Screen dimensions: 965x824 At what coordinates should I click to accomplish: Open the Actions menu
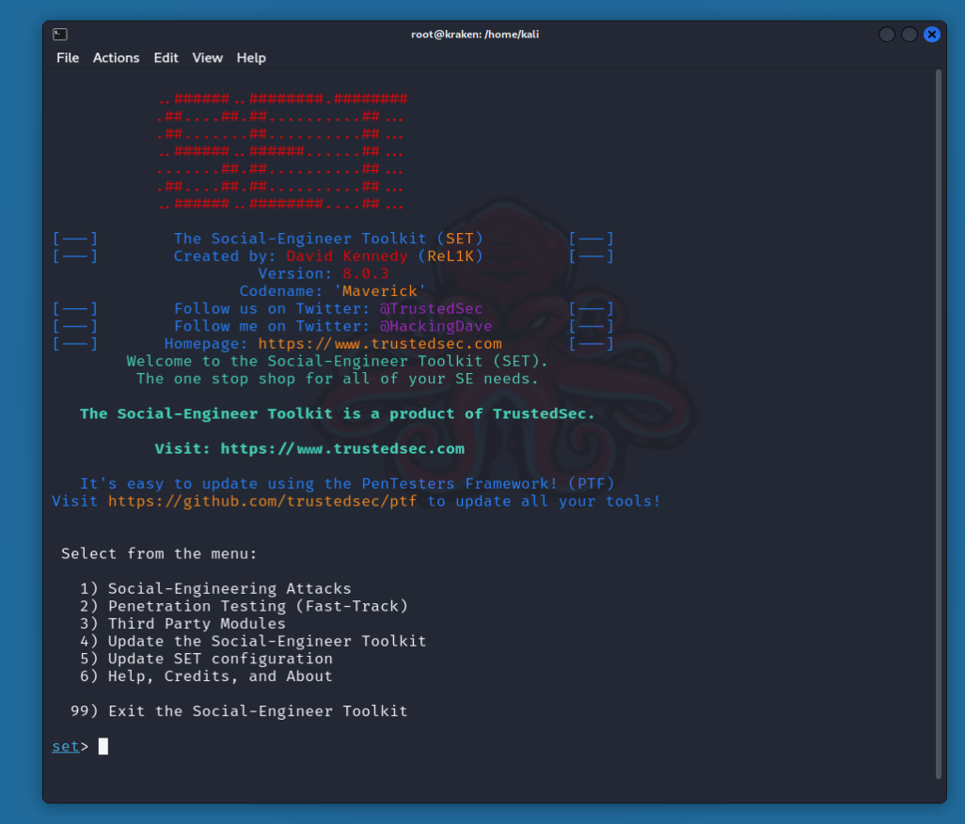click(116, 58)
